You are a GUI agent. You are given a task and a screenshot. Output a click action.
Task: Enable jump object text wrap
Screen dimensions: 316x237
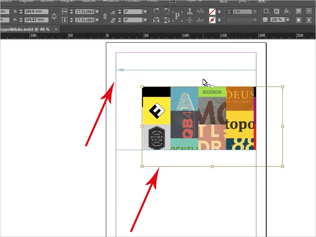pyautogui.click(x=309, y=20)
